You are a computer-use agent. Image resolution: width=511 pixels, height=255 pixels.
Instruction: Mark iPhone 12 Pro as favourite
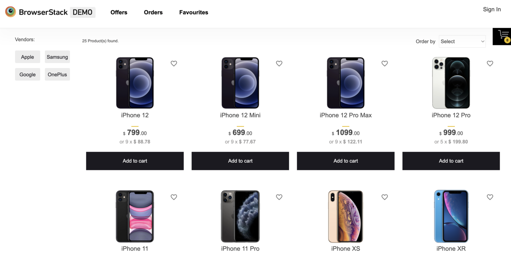[x=490, y=63]
